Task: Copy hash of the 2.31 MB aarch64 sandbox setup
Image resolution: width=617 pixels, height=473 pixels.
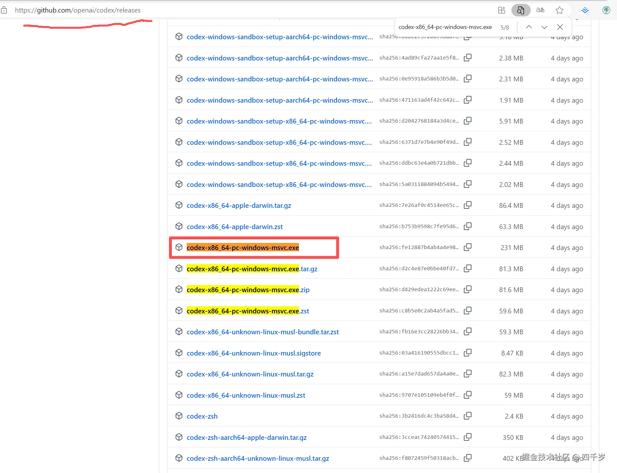Action: point(468,79)
